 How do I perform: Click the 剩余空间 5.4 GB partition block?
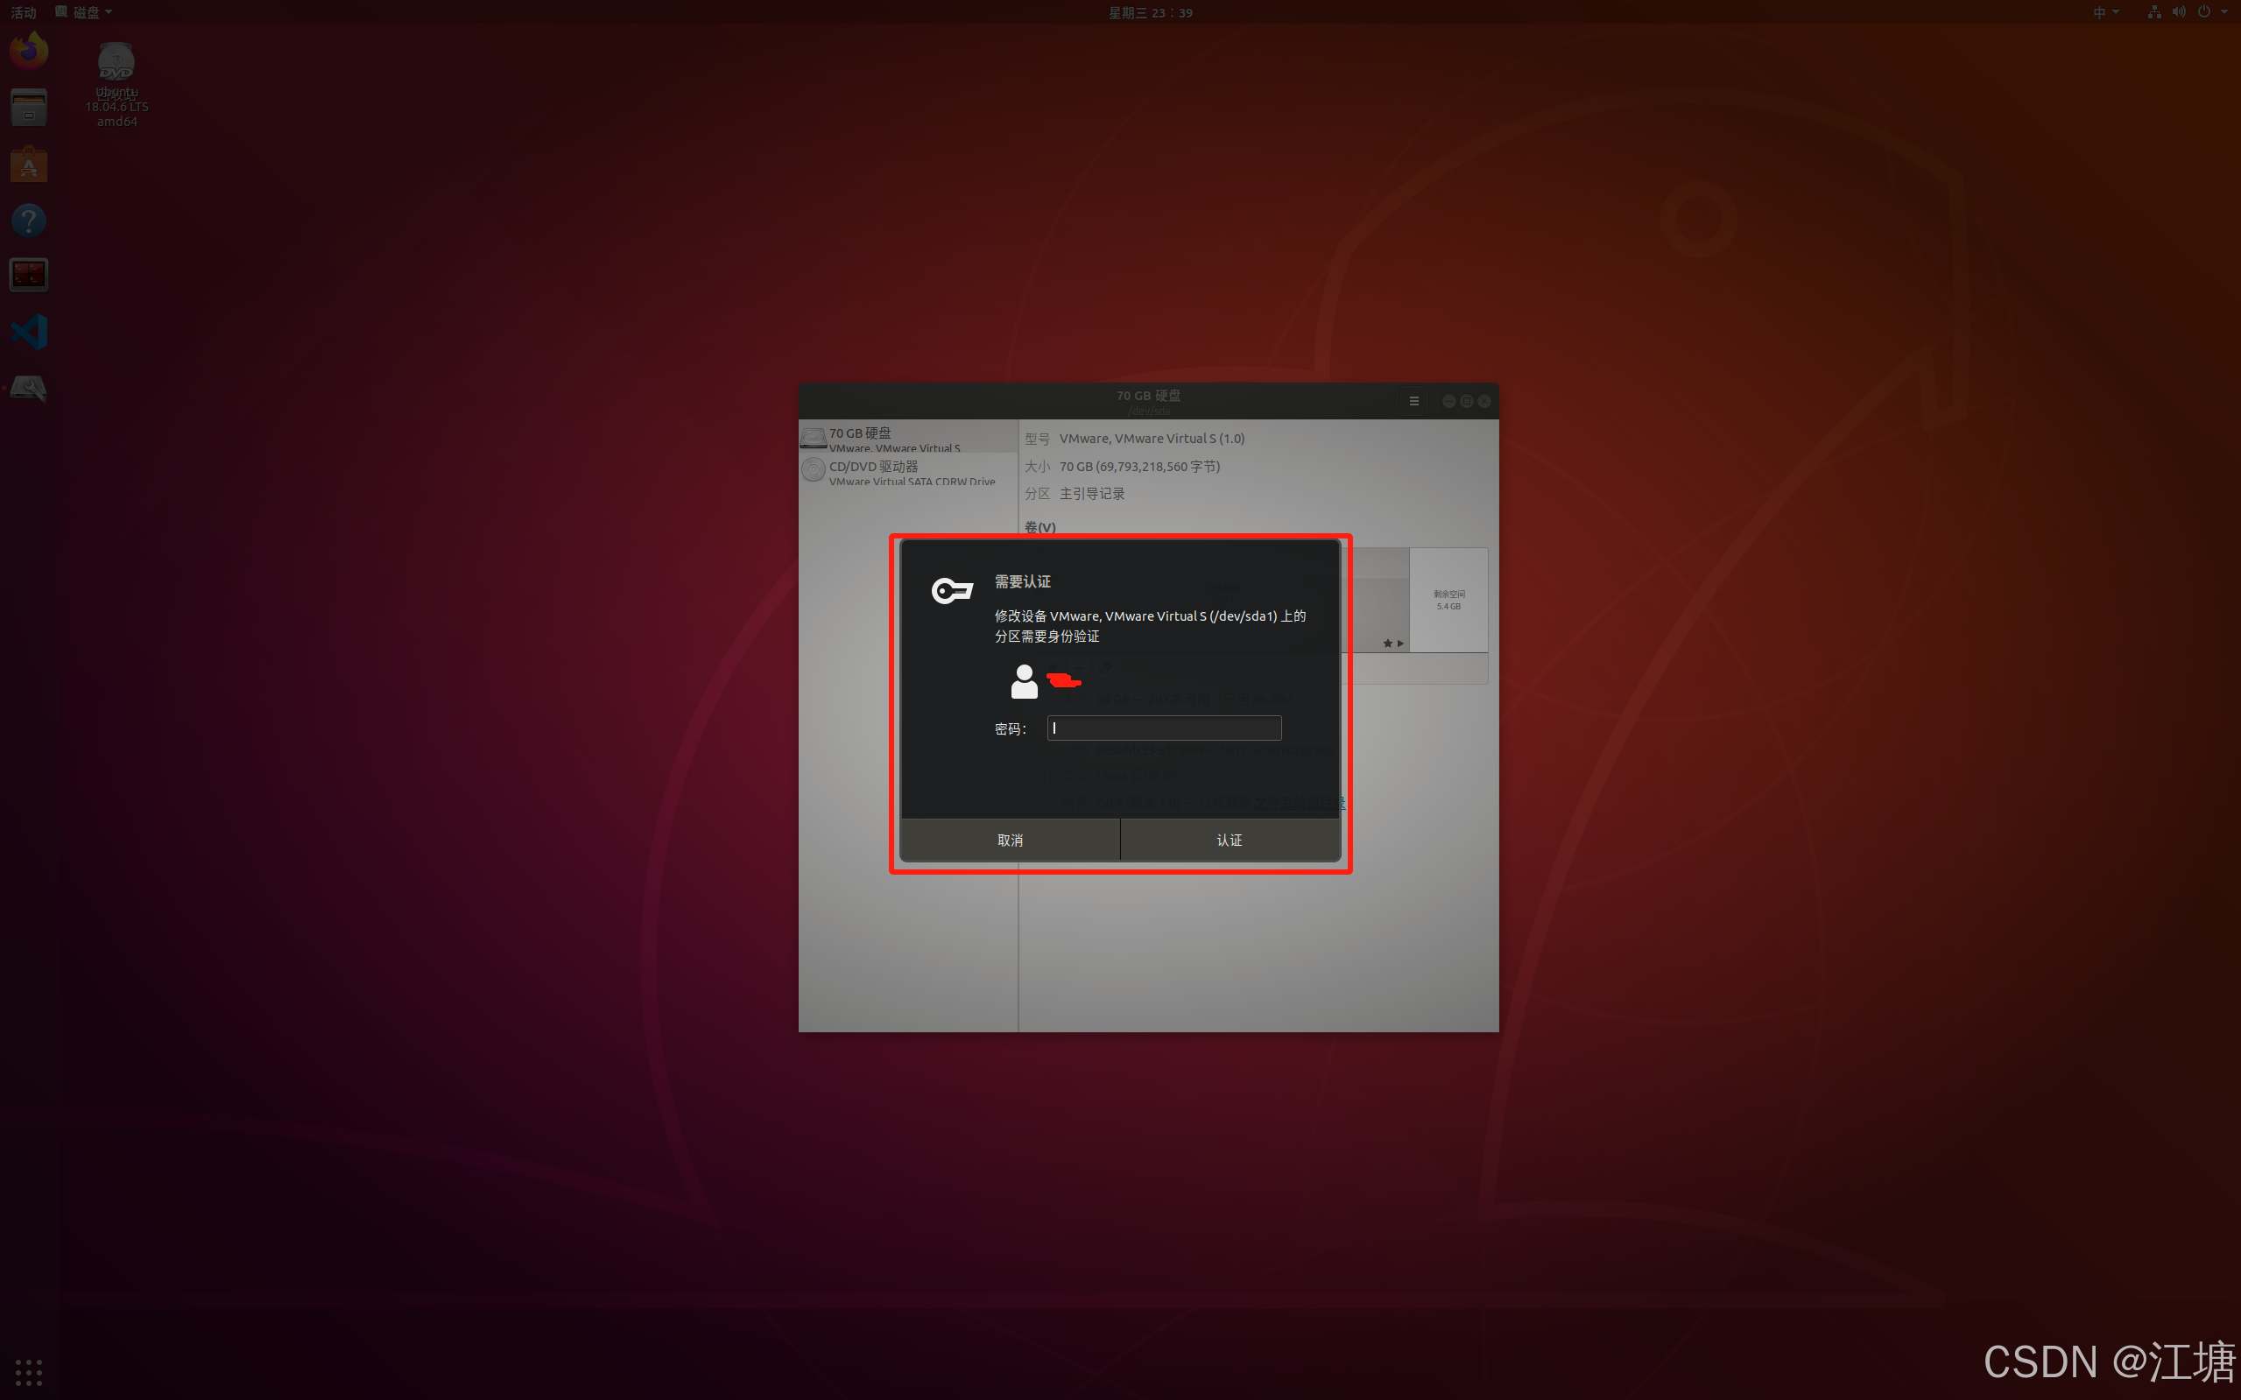pyautogui.click(x=1448, y=600)
